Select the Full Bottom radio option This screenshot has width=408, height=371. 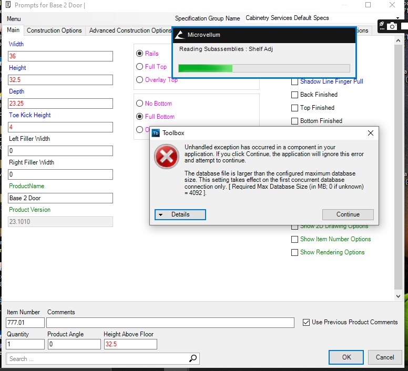click(140, 117)
